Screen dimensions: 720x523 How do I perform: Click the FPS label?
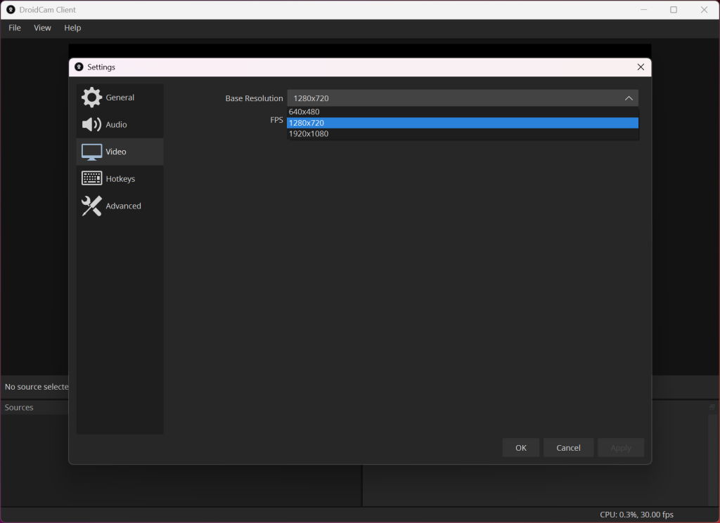(x=276, y=119)
